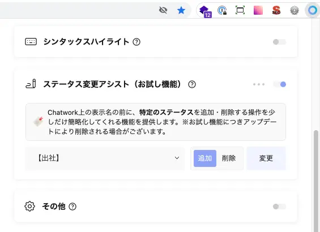Click the その他 heading text
The width and height of the screenshot is (320, 232).
pyautogui.click(x=54, y=207)
